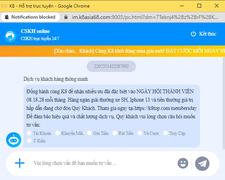The image size is (225, 180).
Task: Select the Truy Cập radio option
Action: coord(166,133)
